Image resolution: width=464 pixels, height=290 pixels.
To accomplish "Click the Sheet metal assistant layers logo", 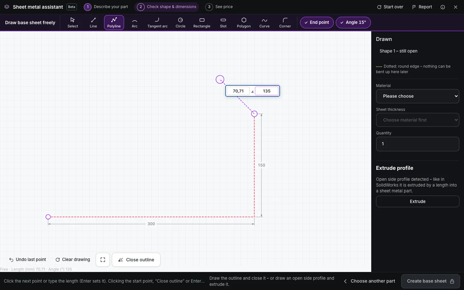I will 7,7.
